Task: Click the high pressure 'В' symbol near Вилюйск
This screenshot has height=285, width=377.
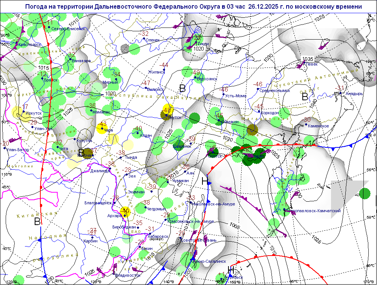Action: tap(182, 89)
